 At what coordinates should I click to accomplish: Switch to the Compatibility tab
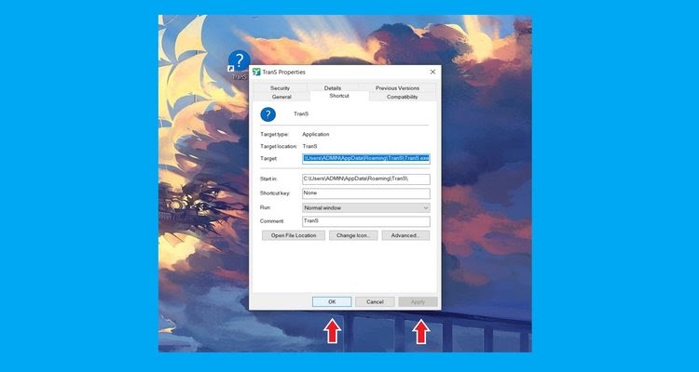pyautogui.click(x=402, y=97)
